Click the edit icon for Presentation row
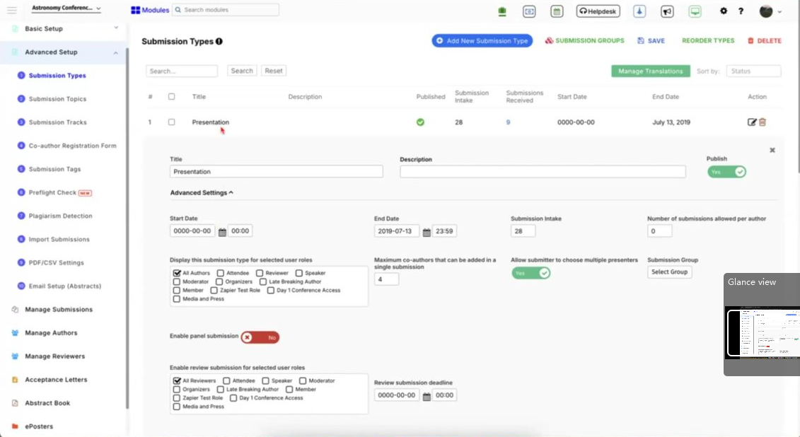The image size is (800, 437). [751, 122]
